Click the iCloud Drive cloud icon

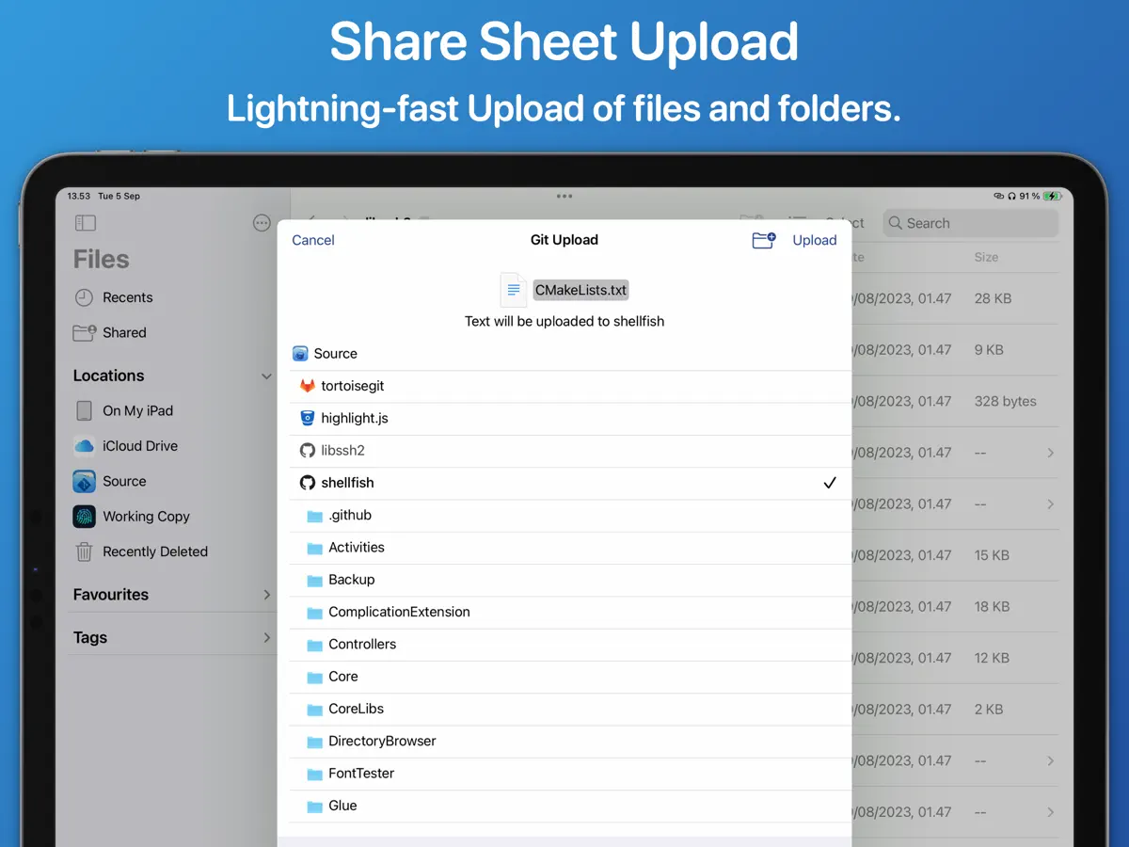pos(85,446)
